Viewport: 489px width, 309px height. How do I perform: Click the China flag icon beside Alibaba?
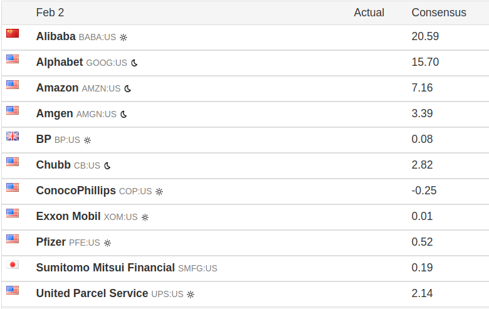click(13, 33)
